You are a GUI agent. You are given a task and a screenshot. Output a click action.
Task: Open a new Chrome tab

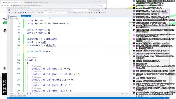(x=47, y=2)
